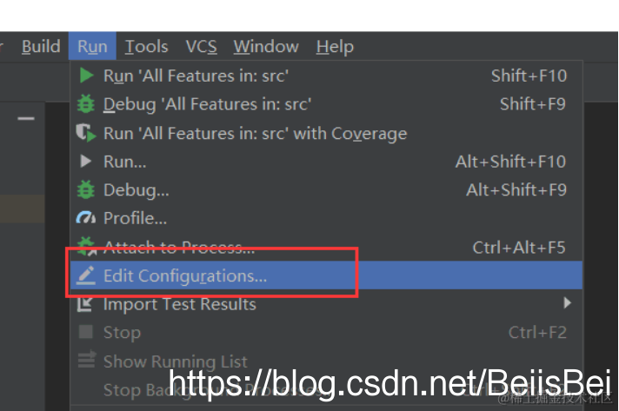The width and height of the screenshot is (619, 411).
Task: Click the gray Run... triangle icon
Action: pyautogui.click(x=86, y=161)
